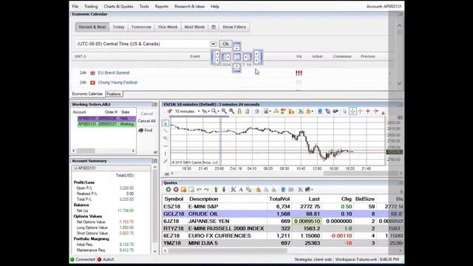Select the 6EZ18 EURO FX CURRENCIES row

[x=282, y=236]
